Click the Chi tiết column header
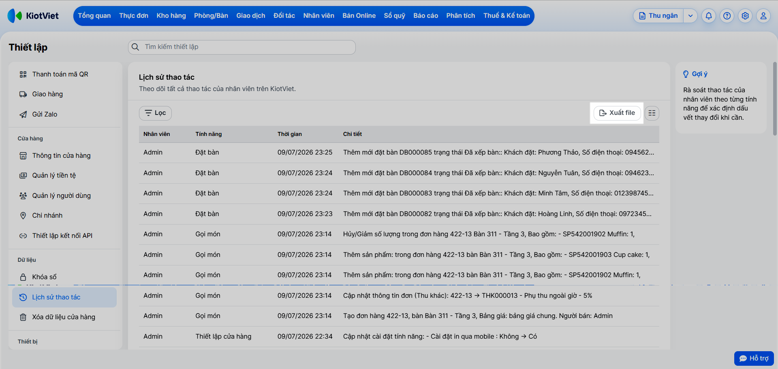Viewport: 778px width, 369px height. tap(353, 134)
